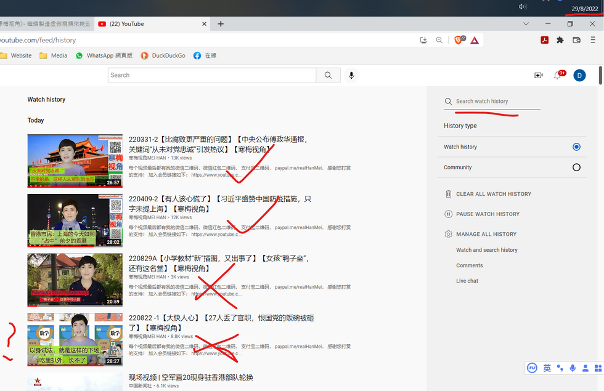Open the Create video camera icon
This screenshot has height=391, width=604.
(539, 75)
